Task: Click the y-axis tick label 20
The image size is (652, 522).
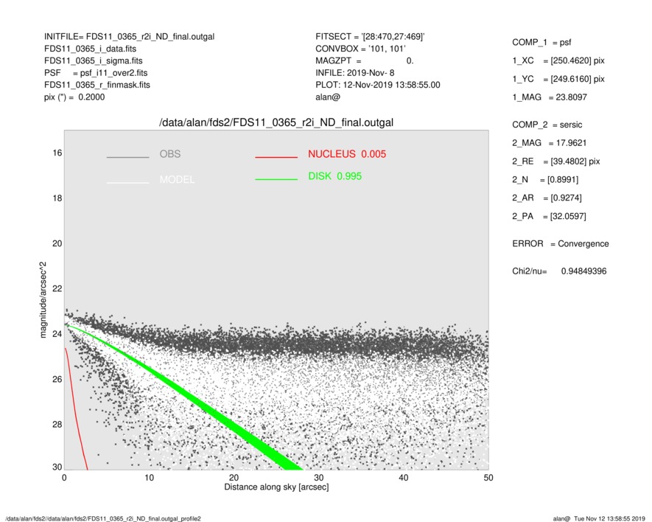Action: click(x=57, y=243)
